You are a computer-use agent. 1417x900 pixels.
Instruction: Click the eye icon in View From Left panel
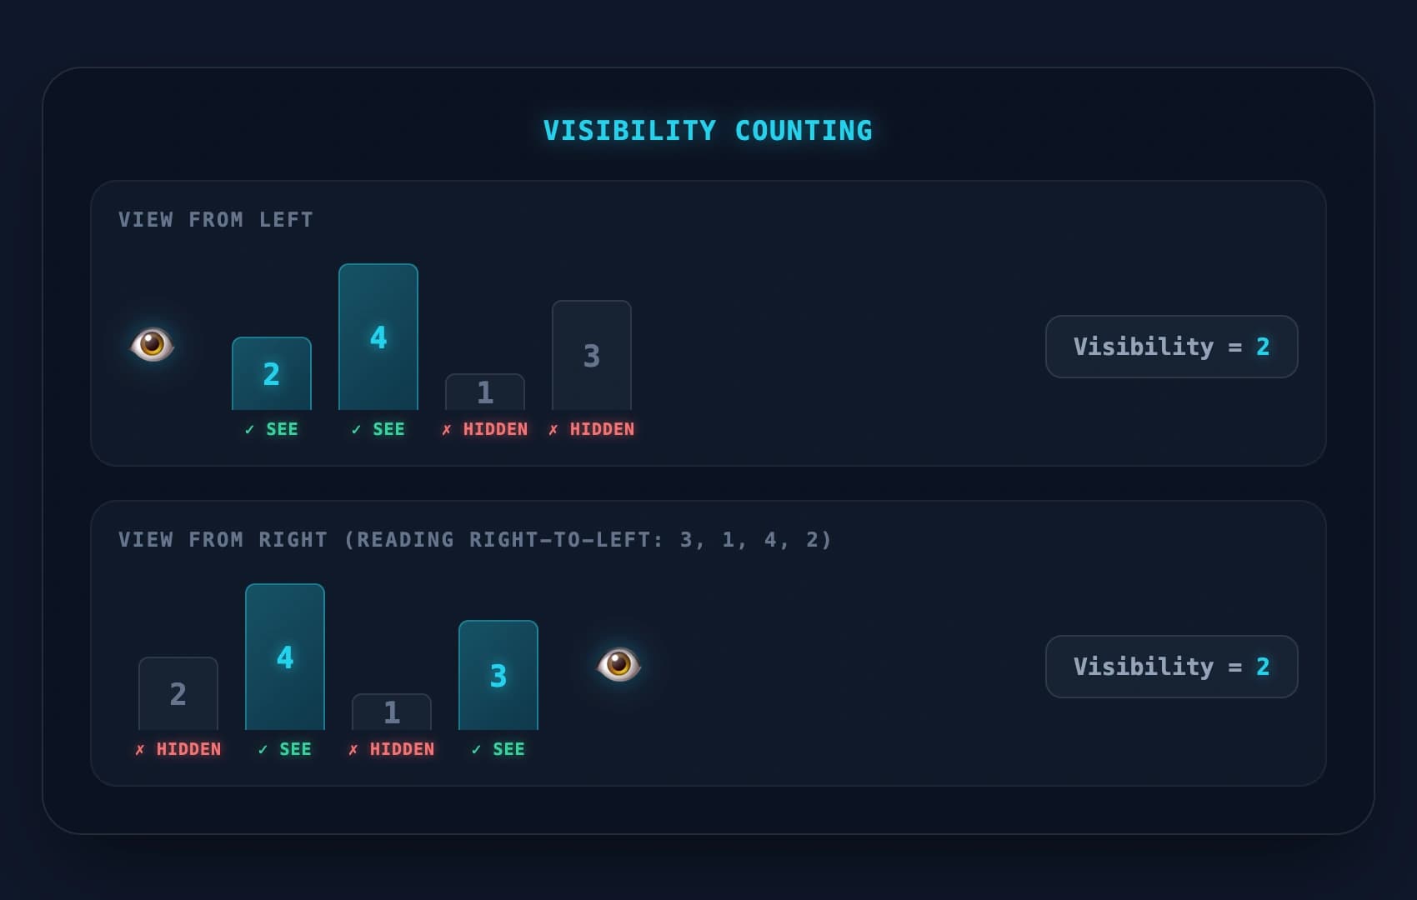(x=153, y=345)
